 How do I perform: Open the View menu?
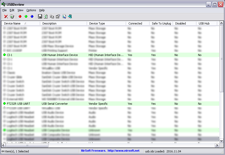(x=20, y=10)
